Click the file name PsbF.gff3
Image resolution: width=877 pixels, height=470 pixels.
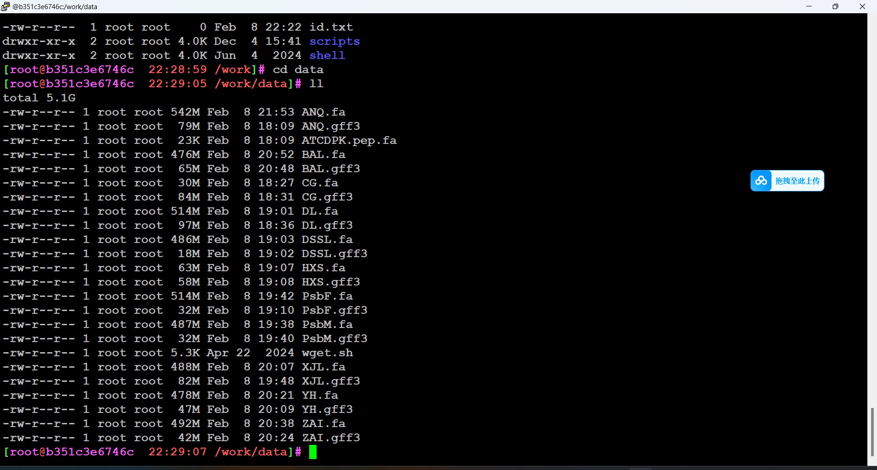334,311
